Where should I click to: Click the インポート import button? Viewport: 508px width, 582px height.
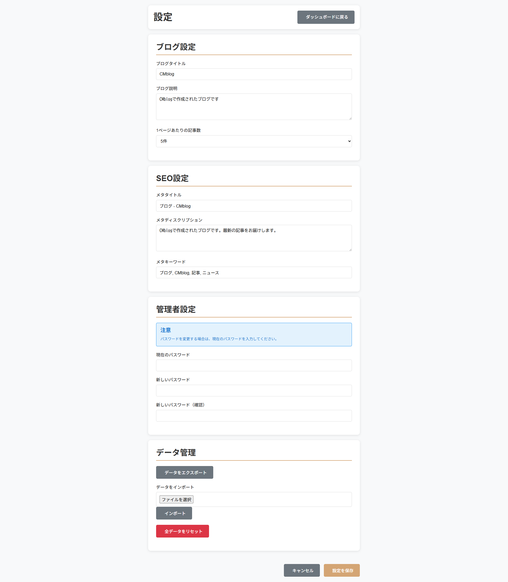coord(174,513)
